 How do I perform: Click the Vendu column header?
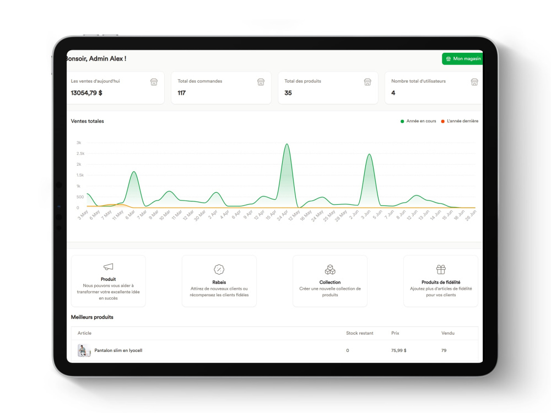point(447,333)
